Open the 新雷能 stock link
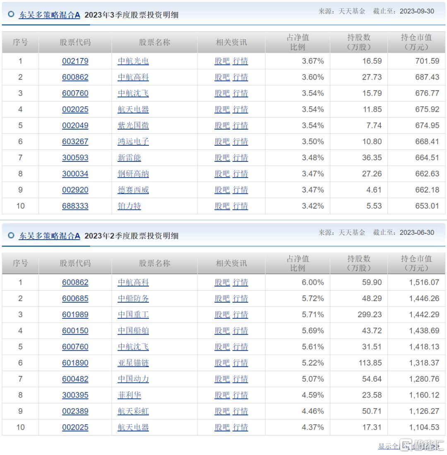 click(x=129, y=158)
